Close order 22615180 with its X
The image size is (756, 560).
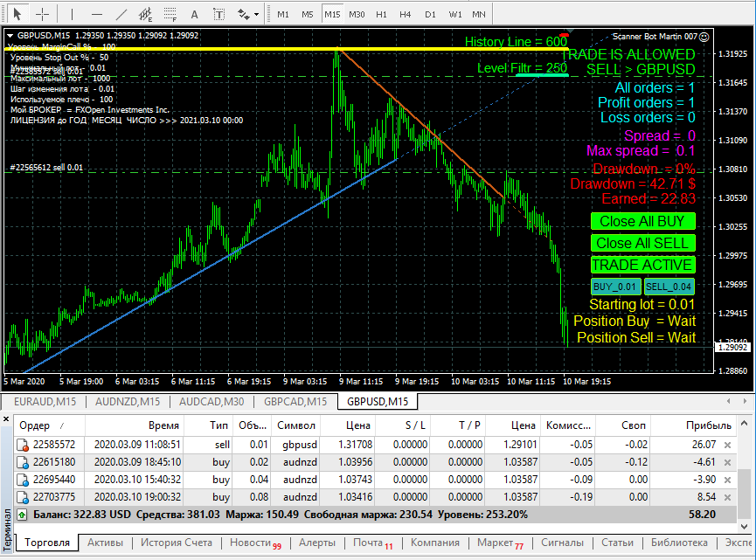(727, 462)
